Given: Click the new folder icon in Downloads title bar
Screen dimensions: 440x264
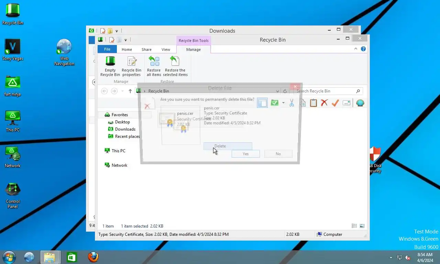Looking at the screenshot, I should coord(110,31).
